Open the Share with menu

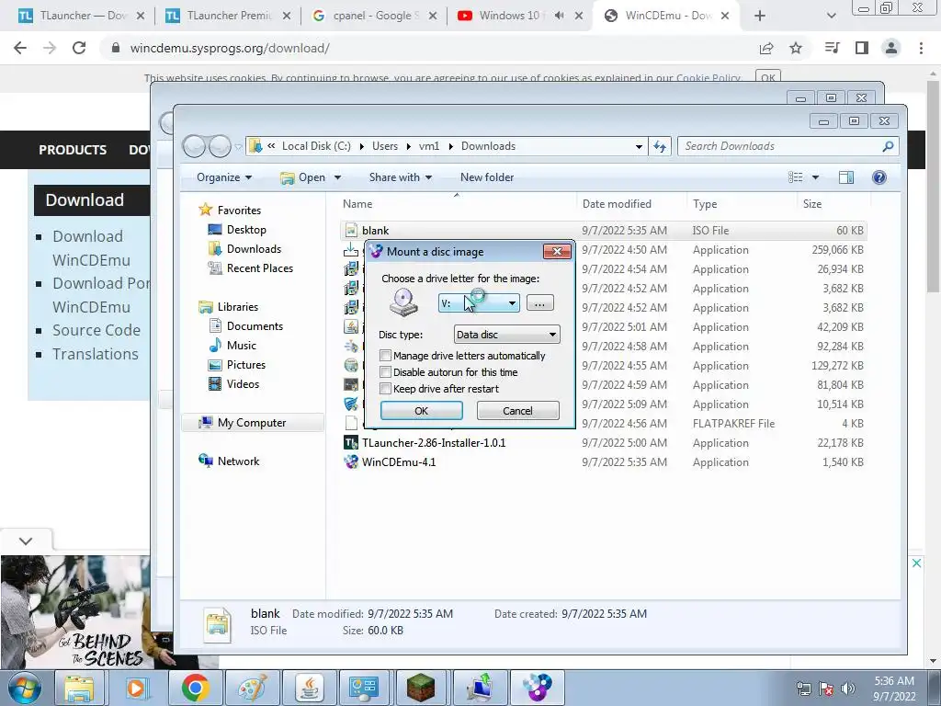(401, 177)
